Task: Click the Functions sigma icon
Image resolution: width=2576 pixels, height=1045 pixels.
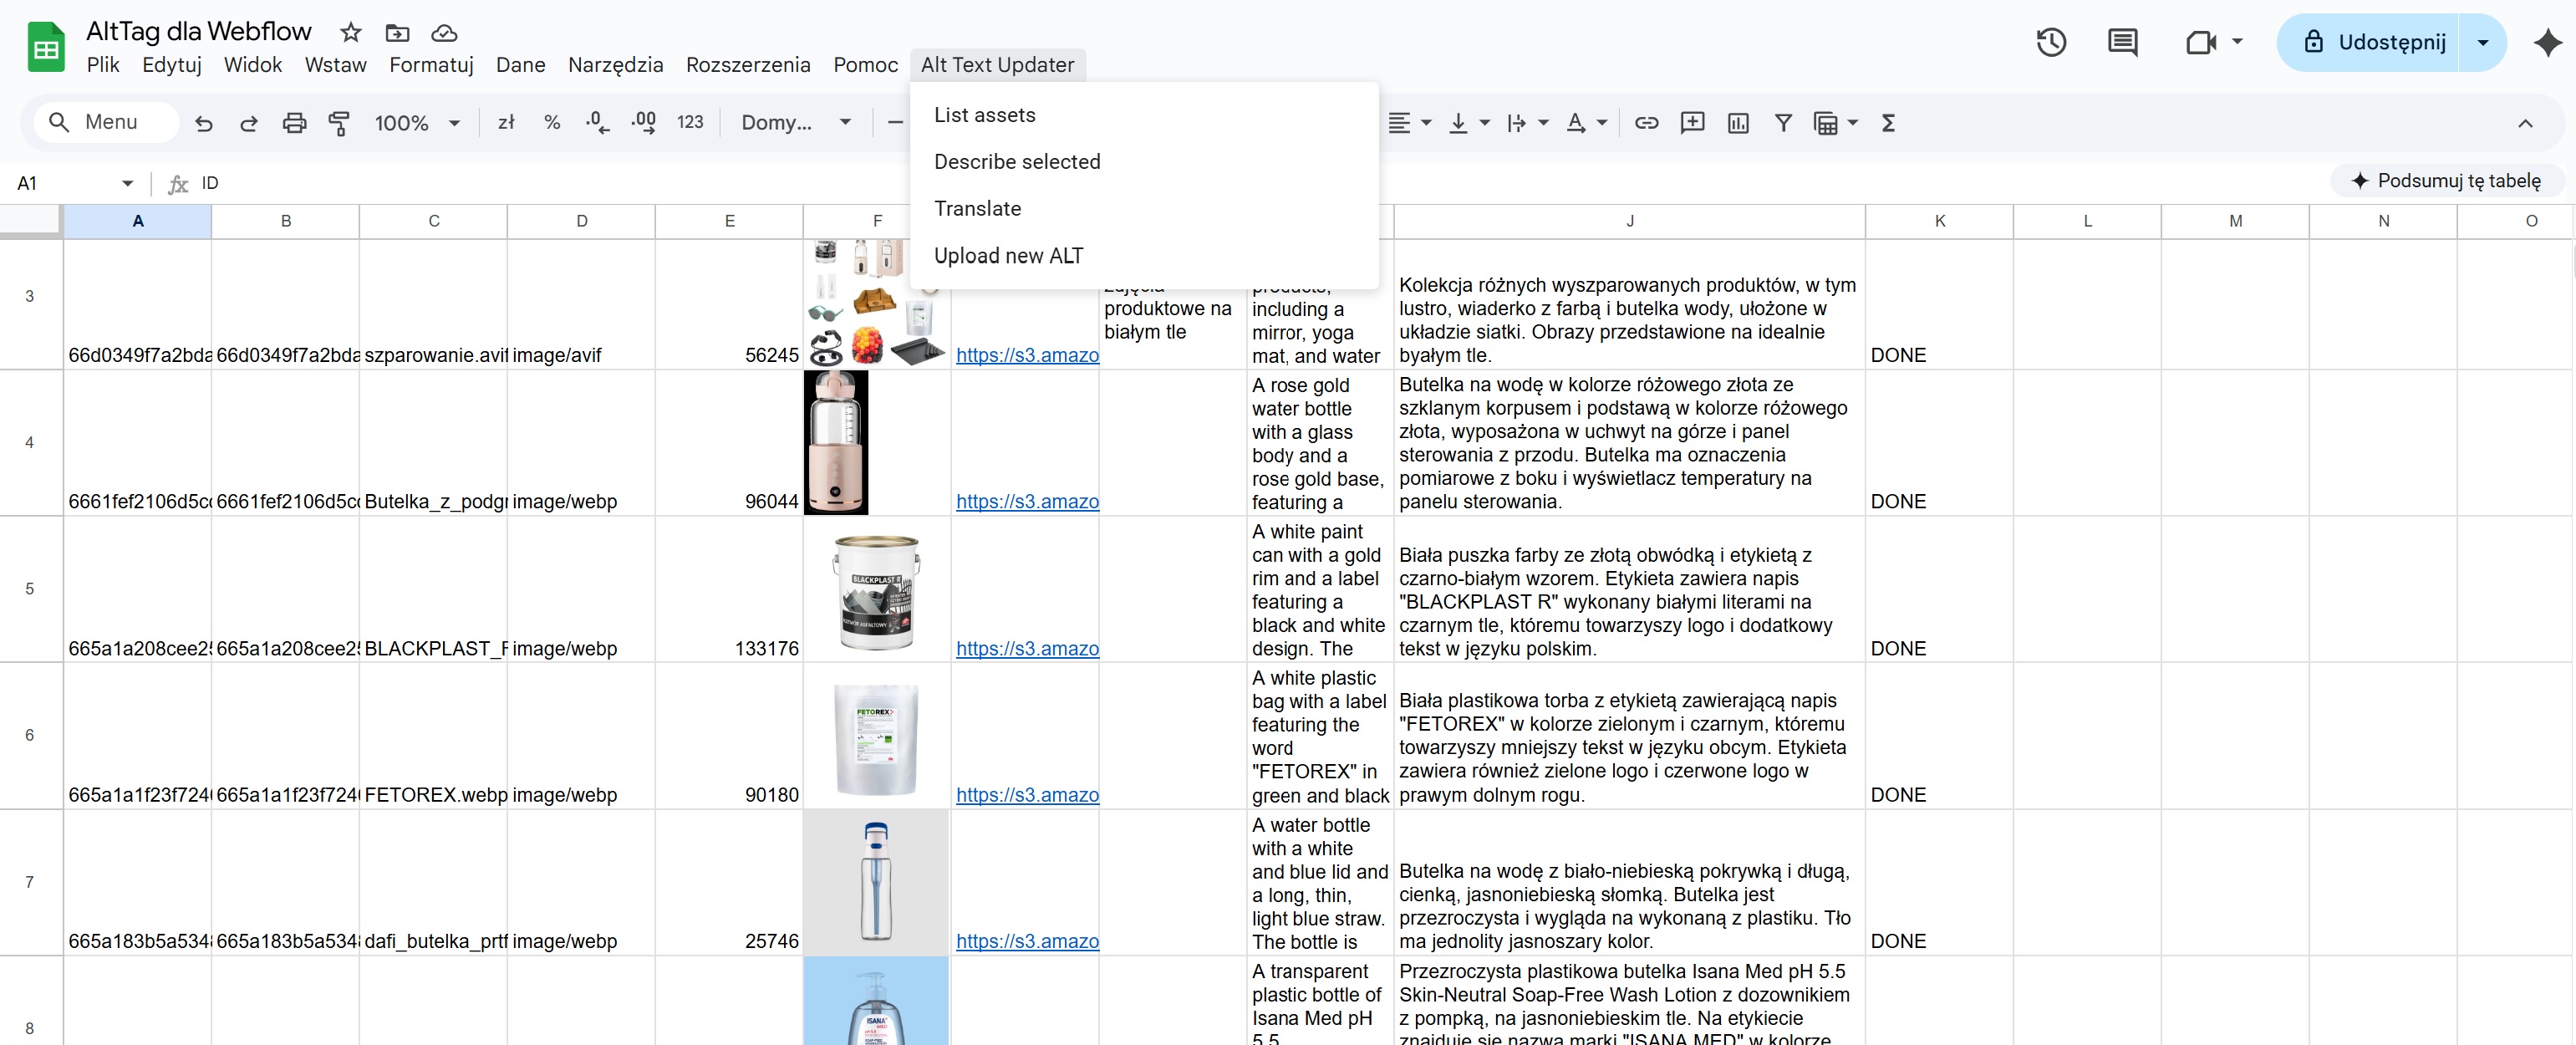Action: (x=1889, y=122)
